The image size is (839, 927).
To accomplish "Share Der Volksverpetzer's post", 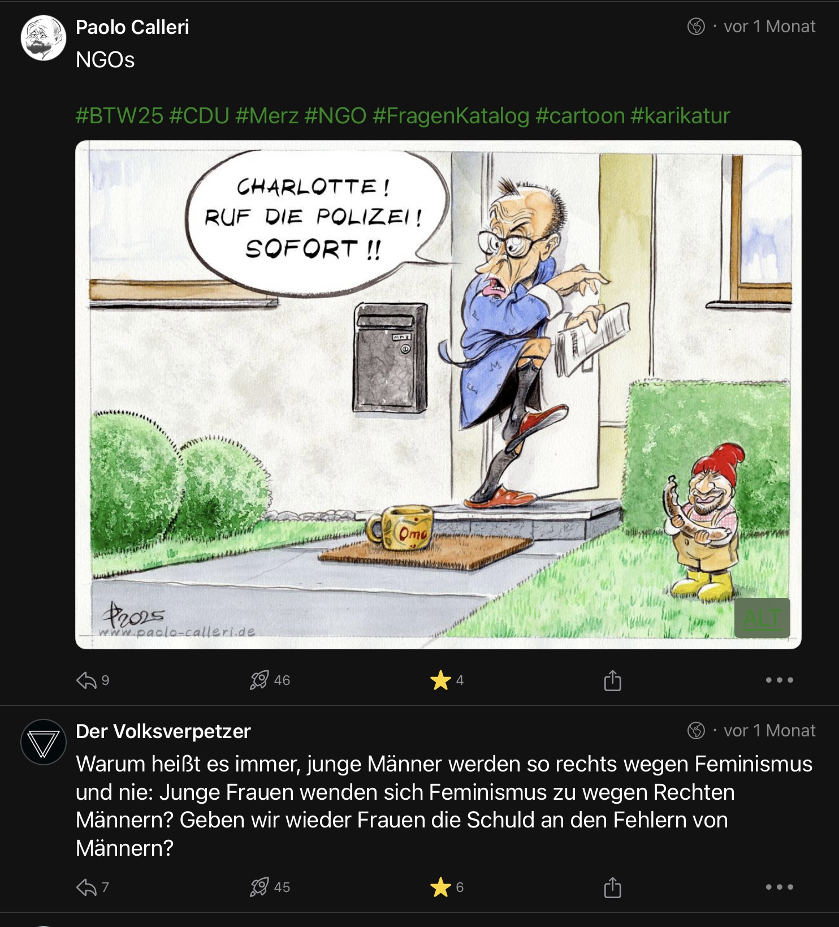I will (612, 887).
